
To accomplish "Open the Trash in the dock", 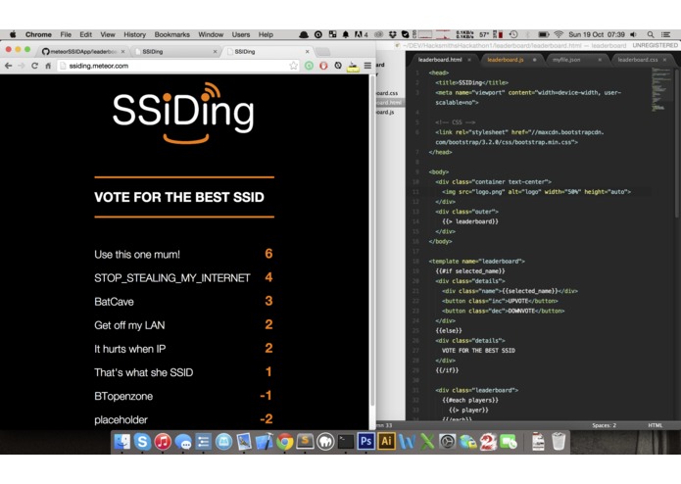I will point(559,442).
